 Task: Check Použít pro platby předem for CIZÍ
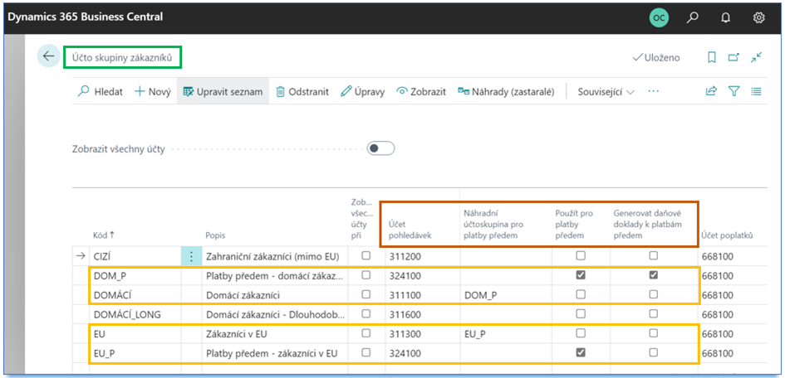point(581,256)
